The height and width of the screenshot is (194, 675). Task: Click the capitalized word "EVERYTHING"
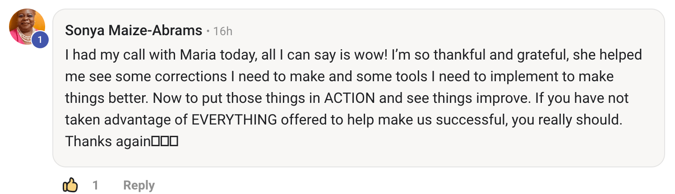[234, 120]
